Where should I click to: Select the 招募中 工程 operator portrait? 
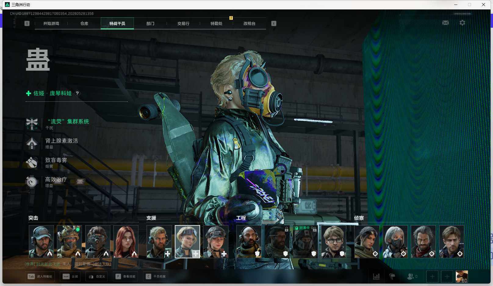pos(305,242)
